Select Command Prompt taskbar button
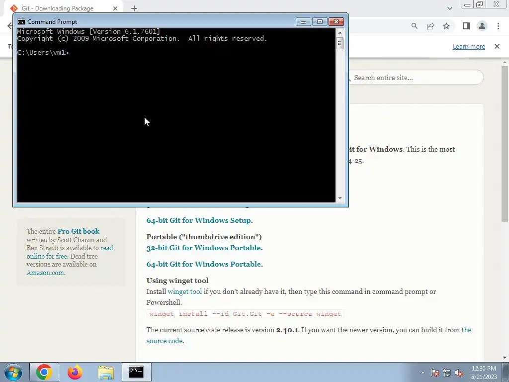The width and height of the screenshot is (509, 382). [x=136, y=372]
